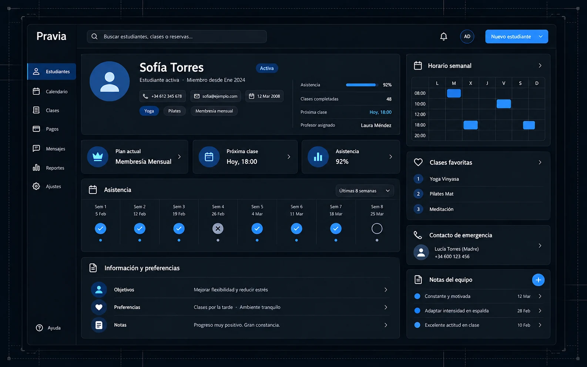
Task: Toggle the Sem 4 absent mark
Action: click(x=218, y=229)
